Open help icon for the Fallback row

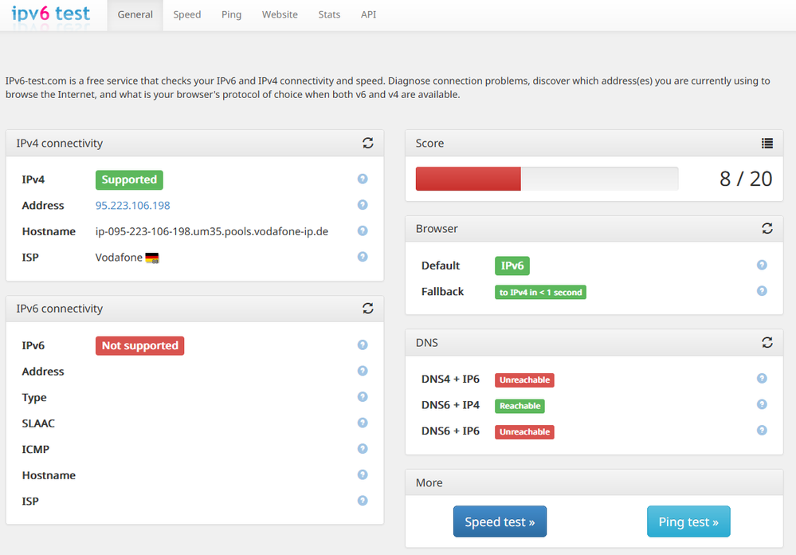click(762, 291)
